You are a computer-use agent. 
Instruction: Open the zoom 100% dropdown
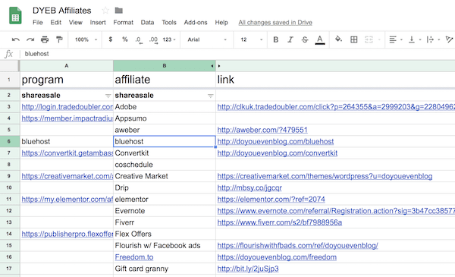[x=86, y=39]
